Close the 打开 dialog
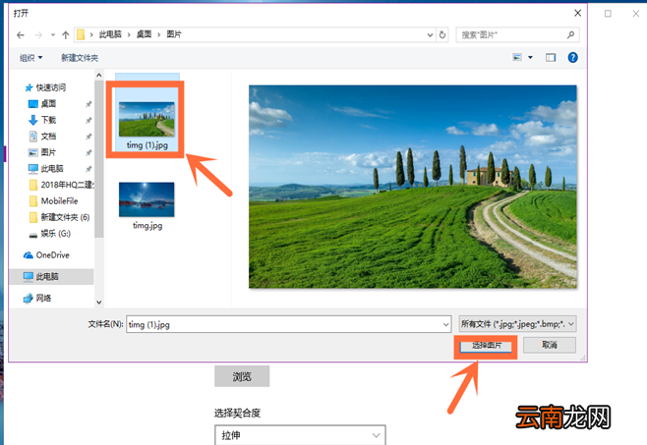 [578, 13]
